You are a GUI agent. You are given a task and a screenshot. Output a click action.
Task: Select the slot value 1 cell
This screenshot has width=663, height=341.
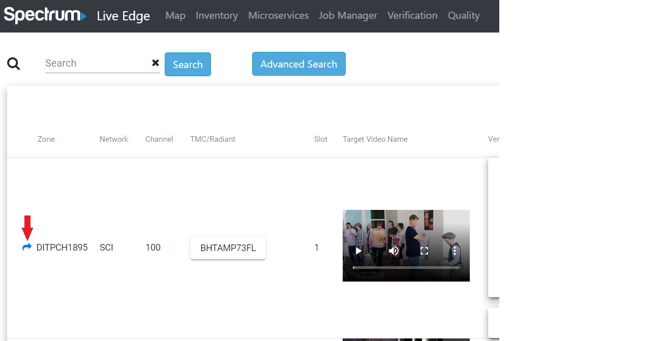pos(317,247)
